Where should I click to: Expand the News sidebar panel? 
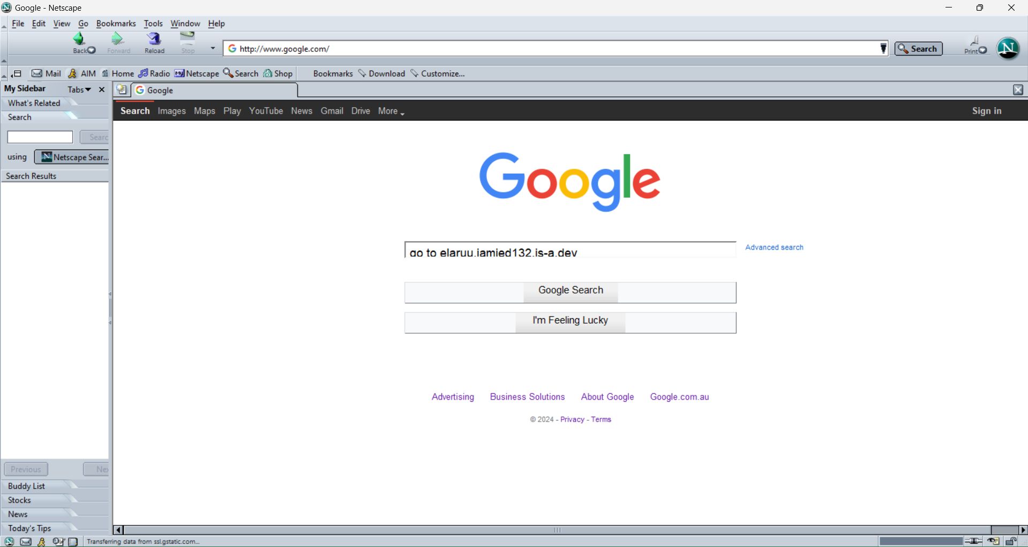55,514
